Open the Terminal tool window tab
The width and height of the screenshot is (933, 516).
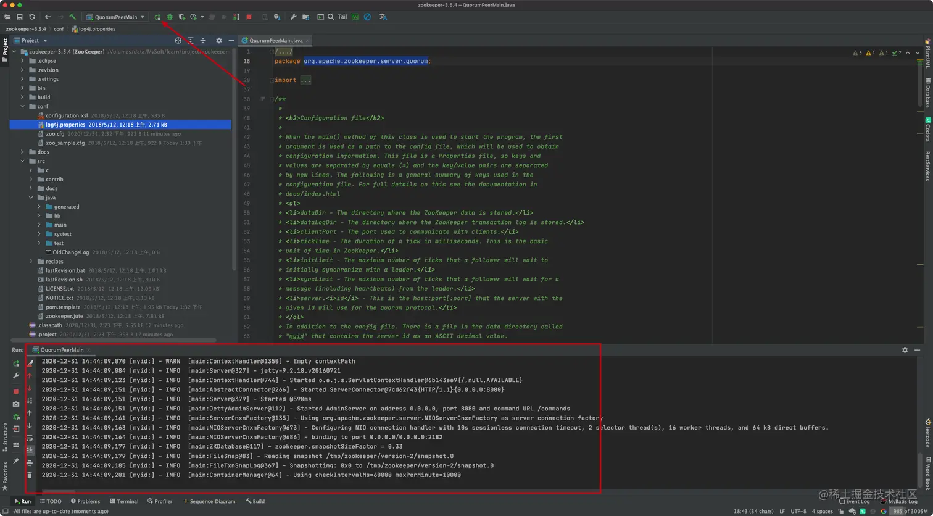pos(123,501)
